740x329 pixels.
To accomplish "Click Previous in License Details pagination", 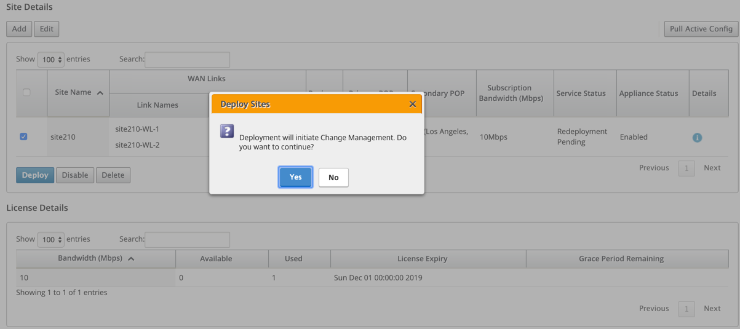I will (654, 308).
